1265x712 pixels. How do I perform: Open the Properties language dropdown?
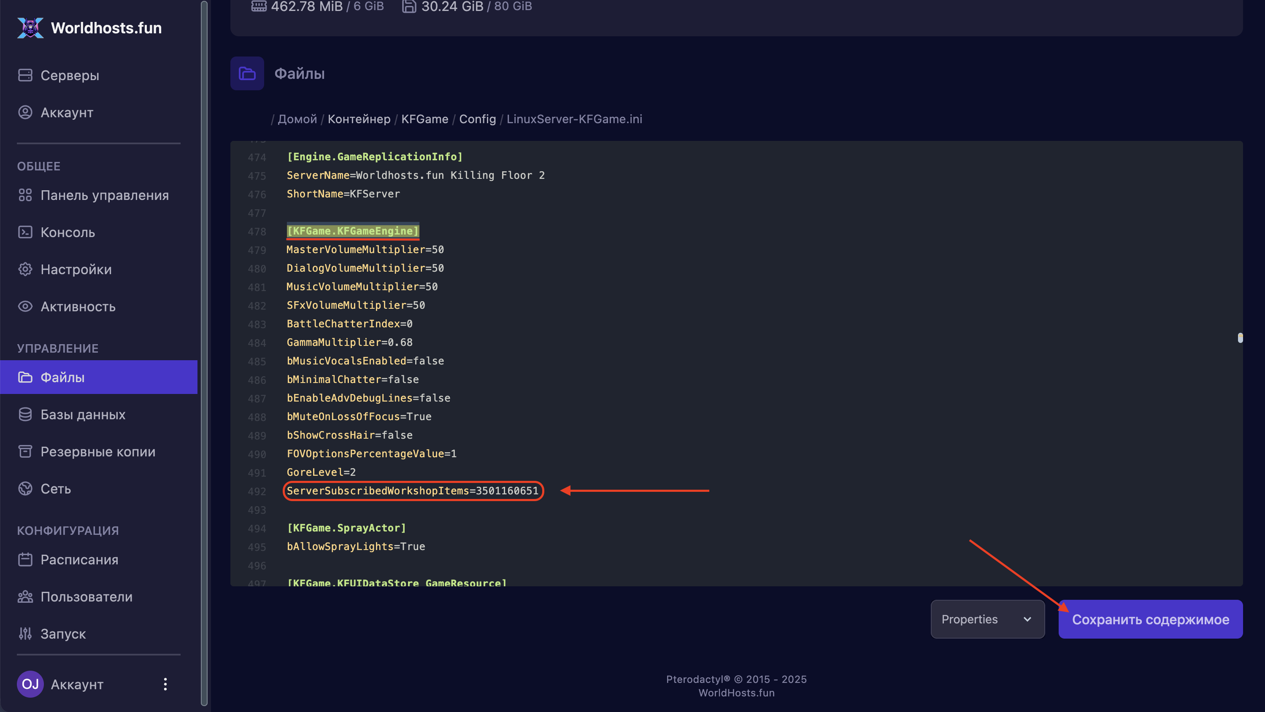987,619
